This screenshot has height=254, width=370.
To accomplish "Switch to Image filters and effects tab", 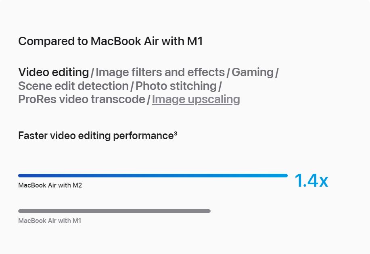I will pos(160,72).
